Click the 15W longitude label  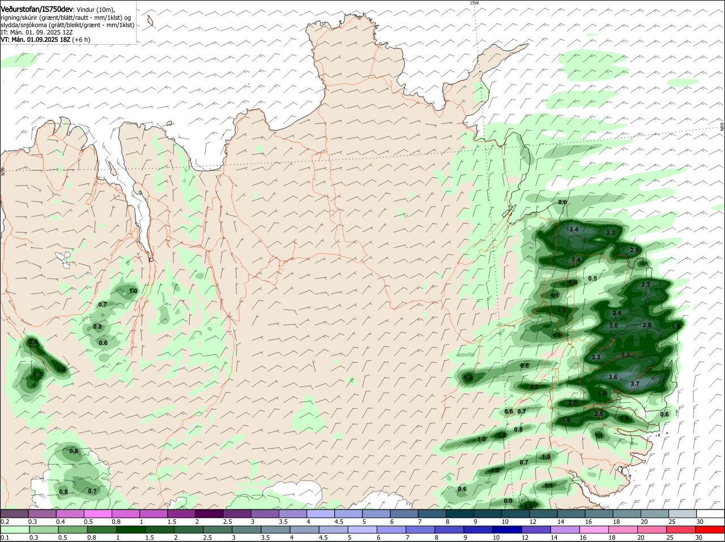pos(474,3)
